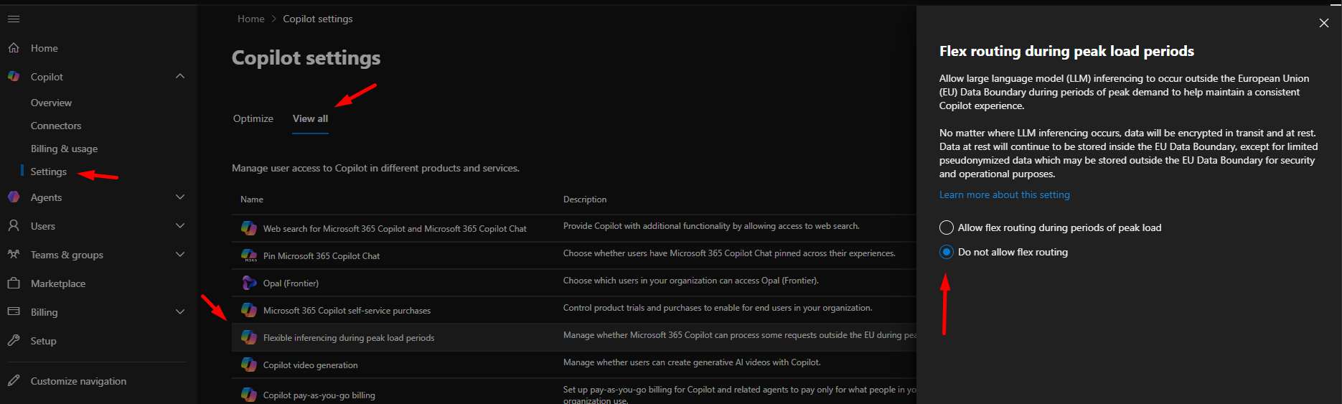Expand the Agents section chevron
This screenshot has width=1342, height=404.
pyautogui.click(x=180, y=197)
